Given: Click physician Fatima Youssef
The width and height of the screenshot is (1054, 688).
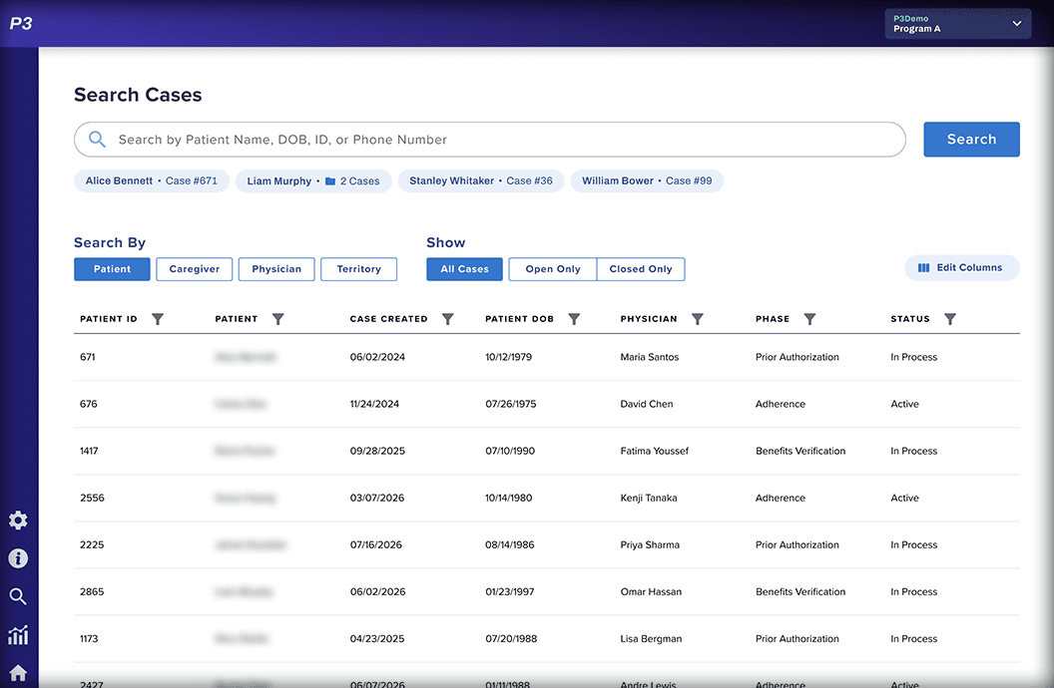Looking at the screenshot, I should (x=654, y=451).
